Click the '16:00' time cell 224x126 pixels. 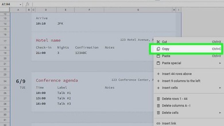coord(41,104)
